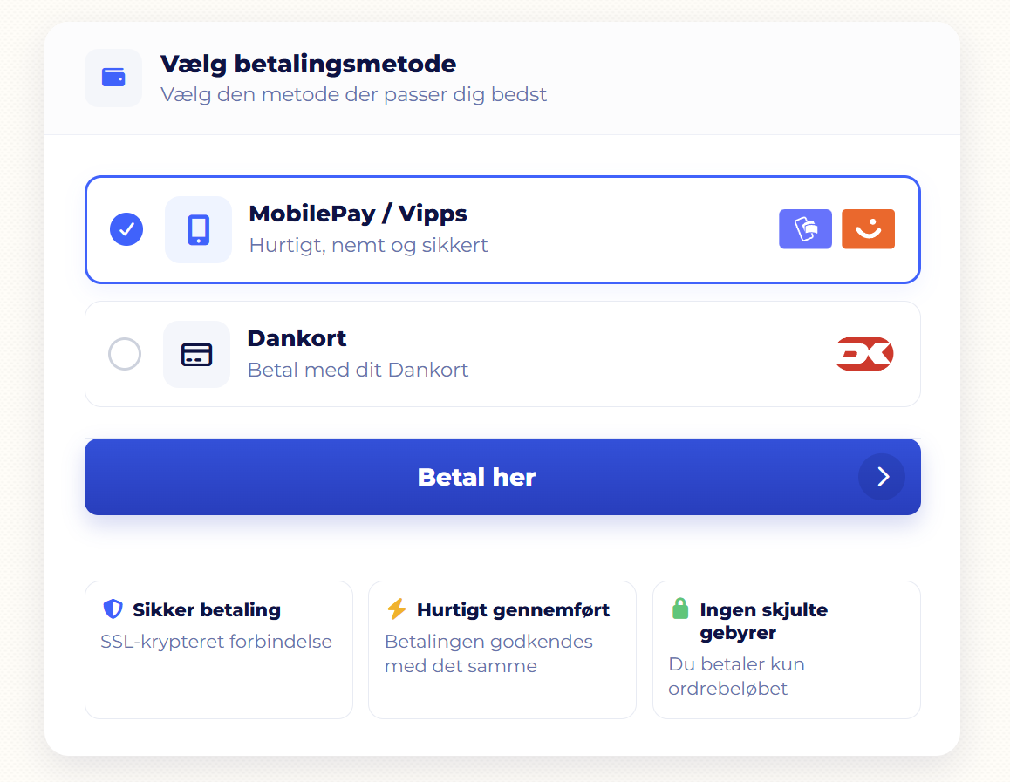Click the Ingen skjulte gebyrer info card
The height and width of the screenshot is (782, 1010).
[x=787, y=650]
